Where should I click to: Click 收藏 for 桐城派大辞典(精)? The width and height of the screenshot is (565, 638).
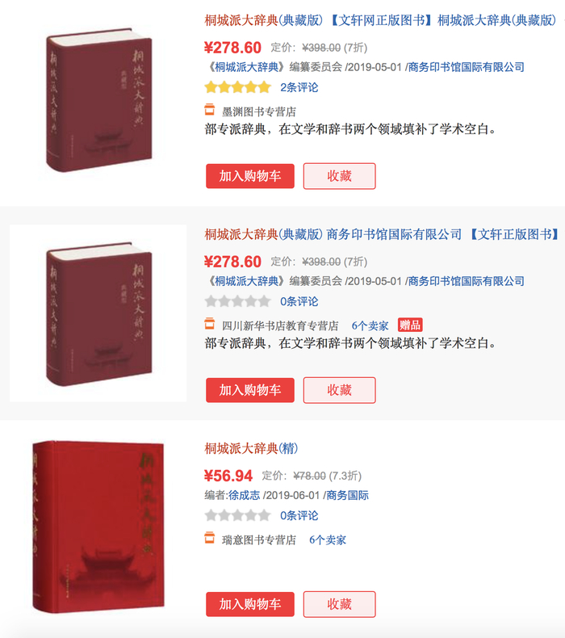[x=339, y=604]
